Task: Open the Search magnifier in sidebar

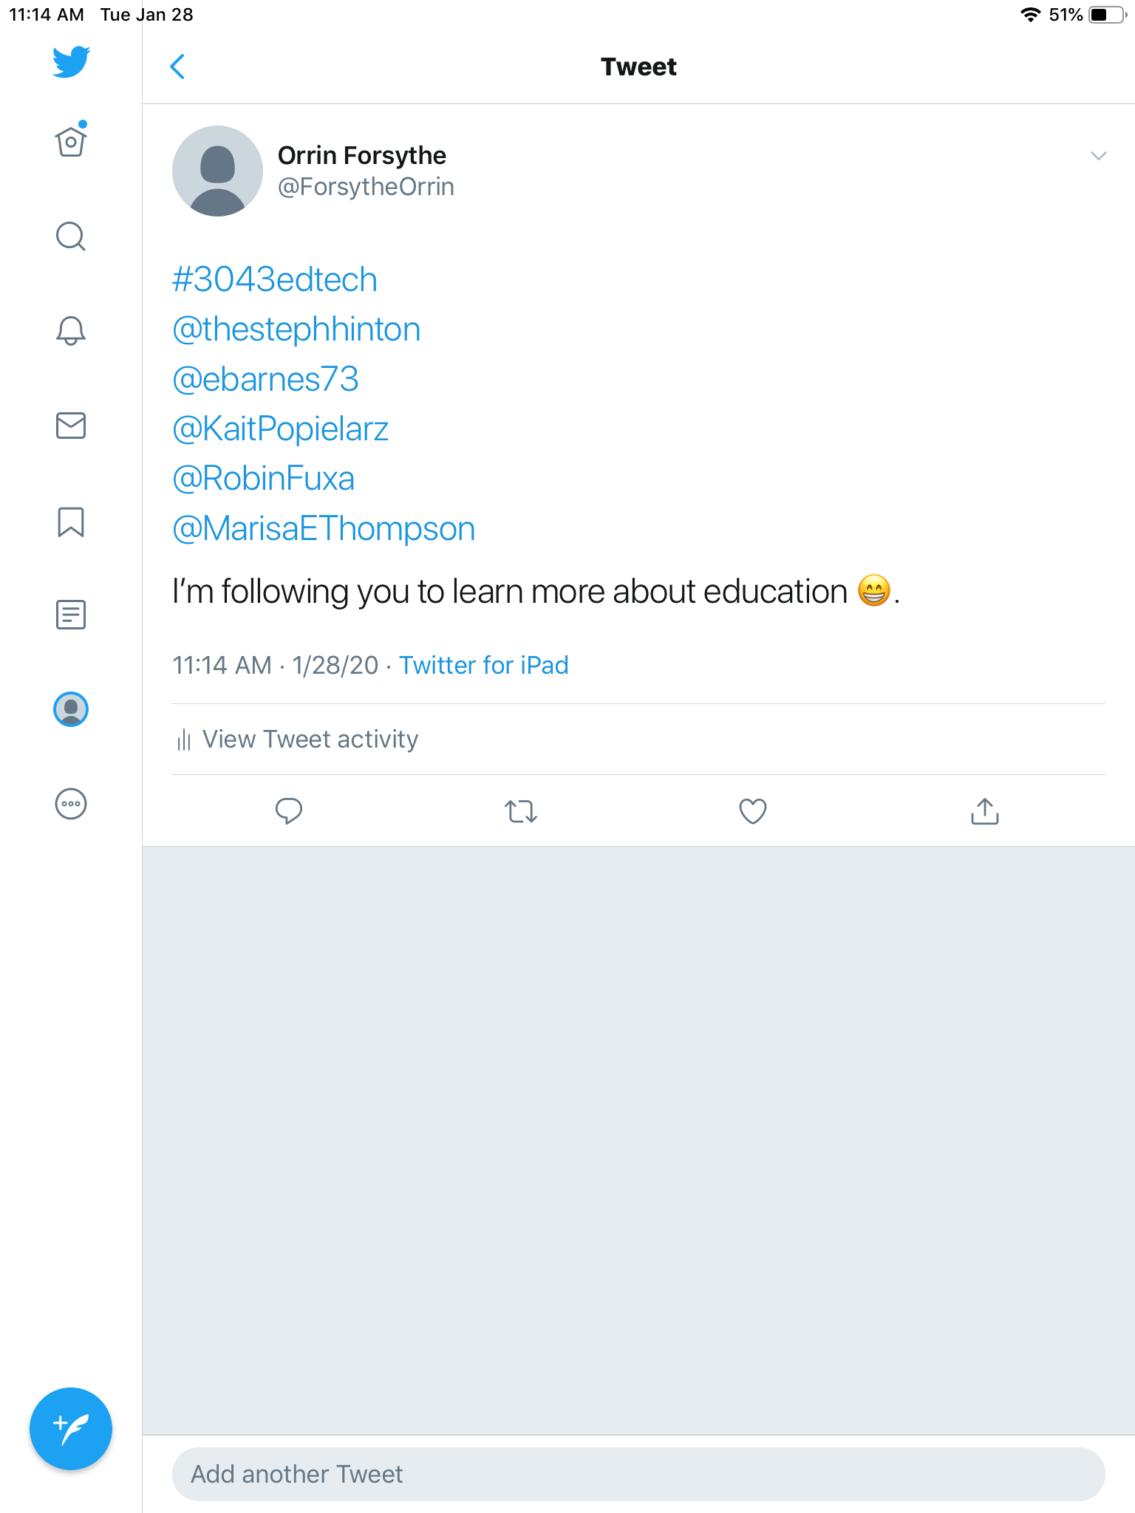Action: click(x=71, y=236)
